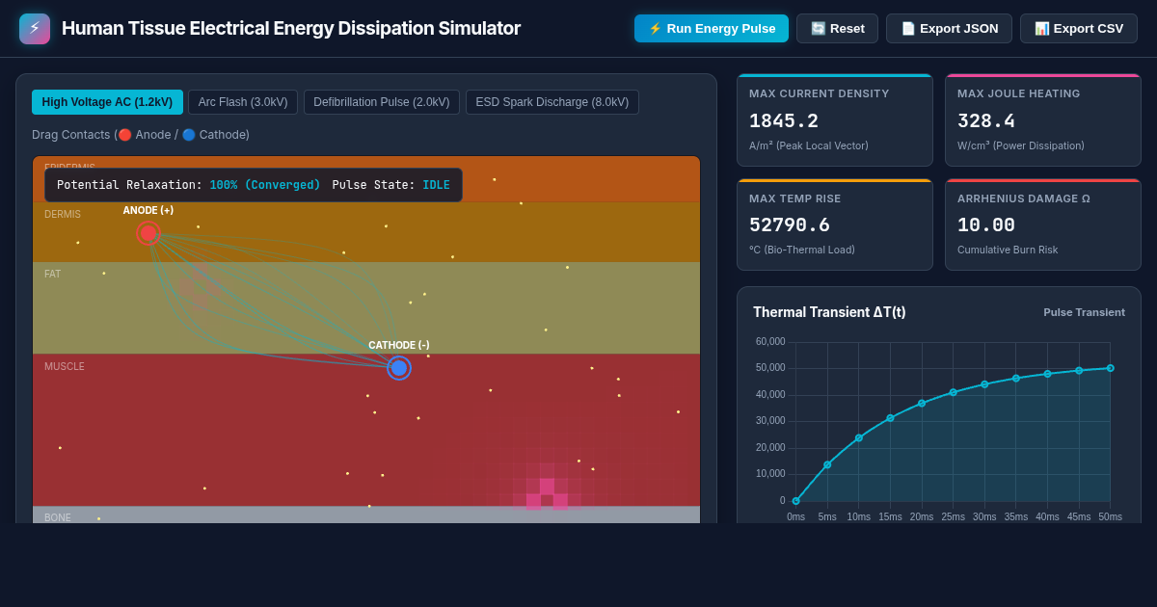Export results as JSON
This screenshot has height=607, width=1157.
(x=949, y=29)
